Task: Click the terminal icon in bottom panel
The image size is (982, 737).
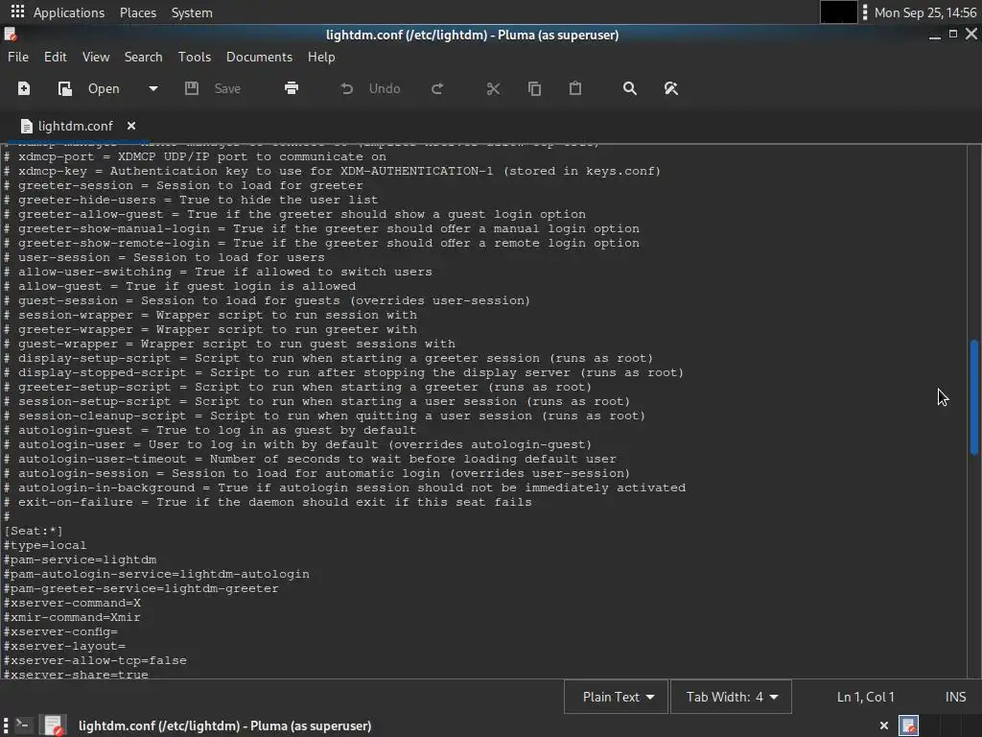Action: tap(23, 725)
